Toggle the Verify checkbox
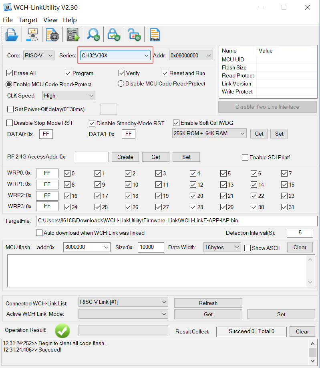The image size is (320, 368). pos(122,73)
